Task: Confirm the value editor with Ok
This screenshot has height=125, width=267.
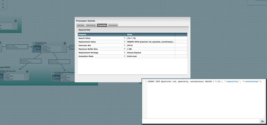Action: click(x=262, y=121)
